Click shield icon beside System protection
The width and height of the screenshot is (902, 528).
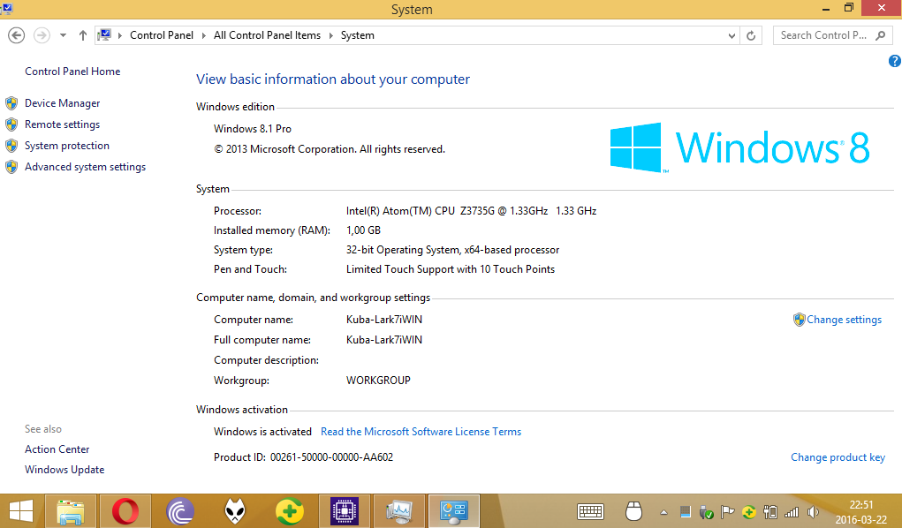(x=11, y=146)
